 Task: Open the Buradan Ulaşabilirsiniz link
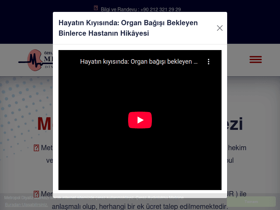click(x=26, y=205)
